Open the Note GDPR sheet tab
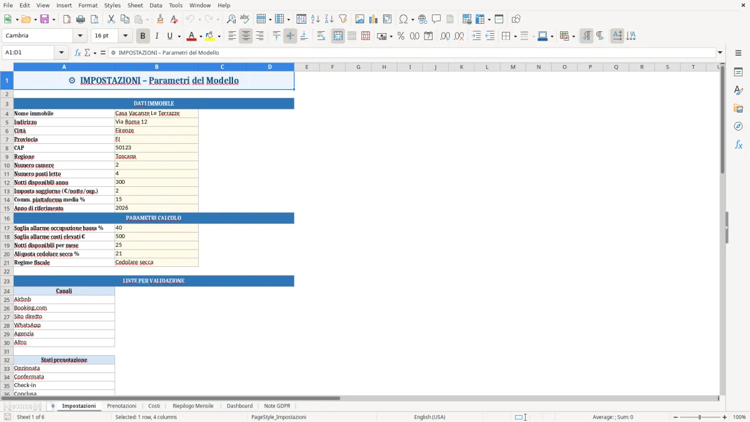This screenshot has height=422, width=750. point(277,406)
